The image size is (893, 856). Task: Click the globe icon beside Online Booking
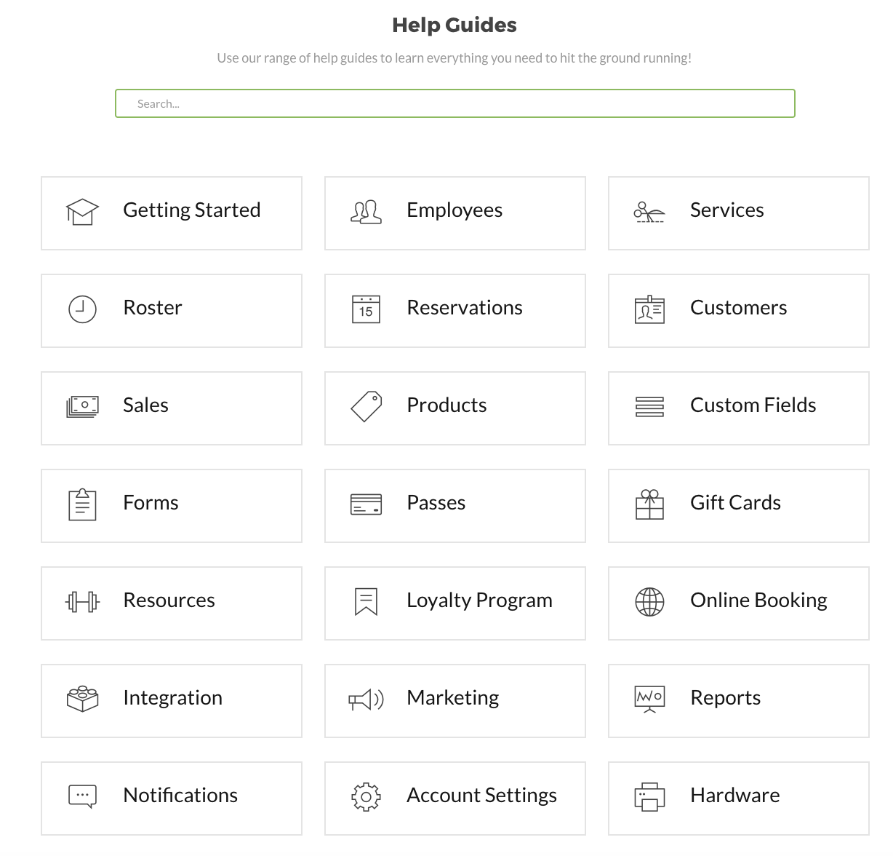coord(649,602)
